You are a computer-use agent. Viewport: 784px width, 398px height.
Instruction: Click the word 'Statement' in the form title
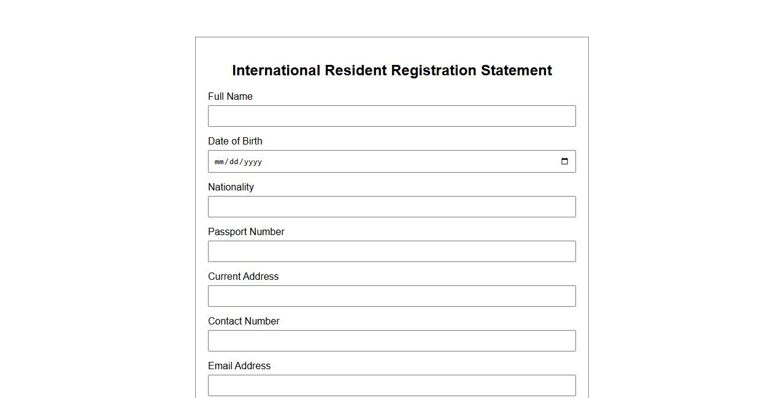tap(516, 71)
